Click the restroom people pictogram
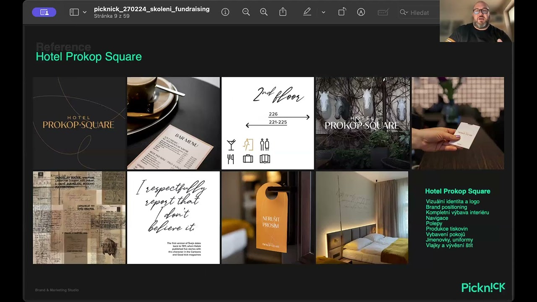The image size is (537, 302). 264,145
